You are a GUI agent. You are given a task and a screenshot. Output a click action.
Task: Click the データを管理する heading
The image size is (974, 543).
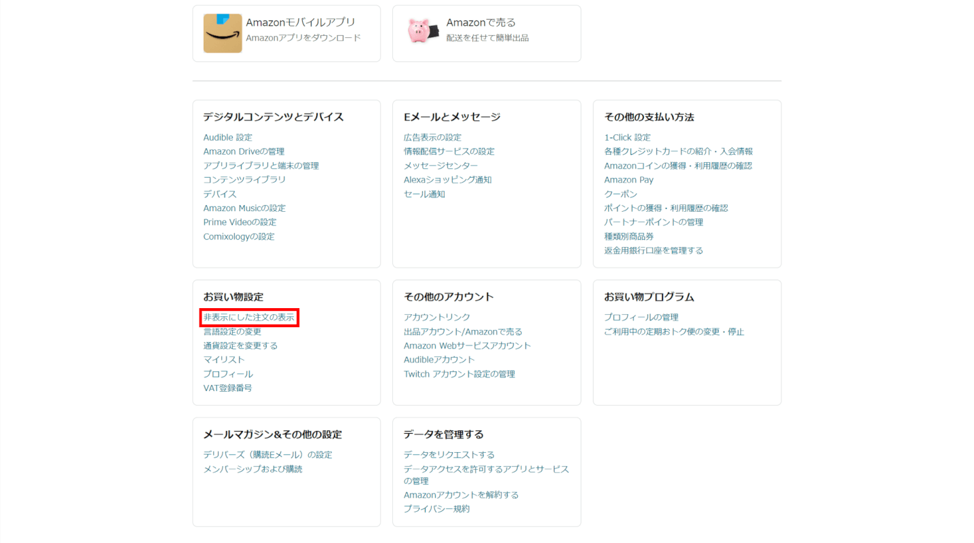pos(444,434)
